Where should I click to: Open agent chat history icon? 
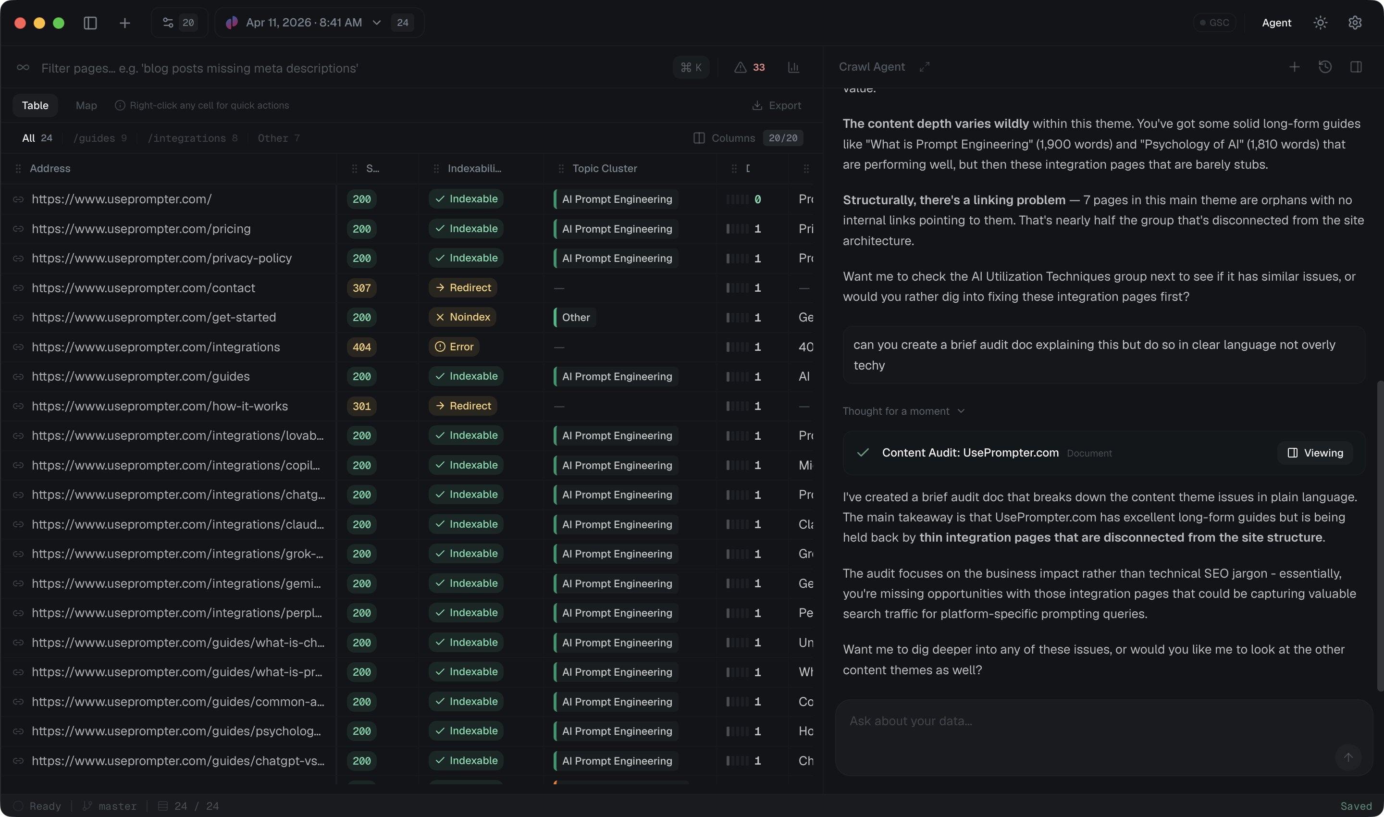[1325, 67]
